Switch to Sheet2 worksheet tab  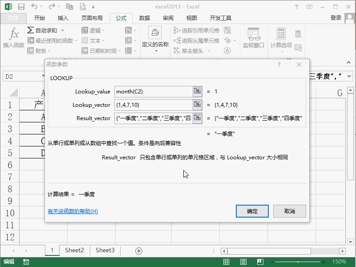[74, 250]
